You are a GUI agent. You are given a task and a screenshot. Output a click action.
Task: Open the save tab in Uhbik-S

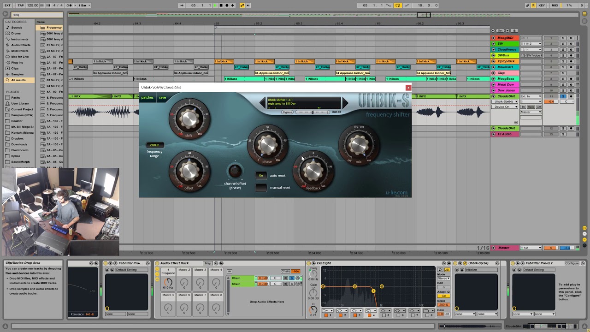[x=162, y=98]
